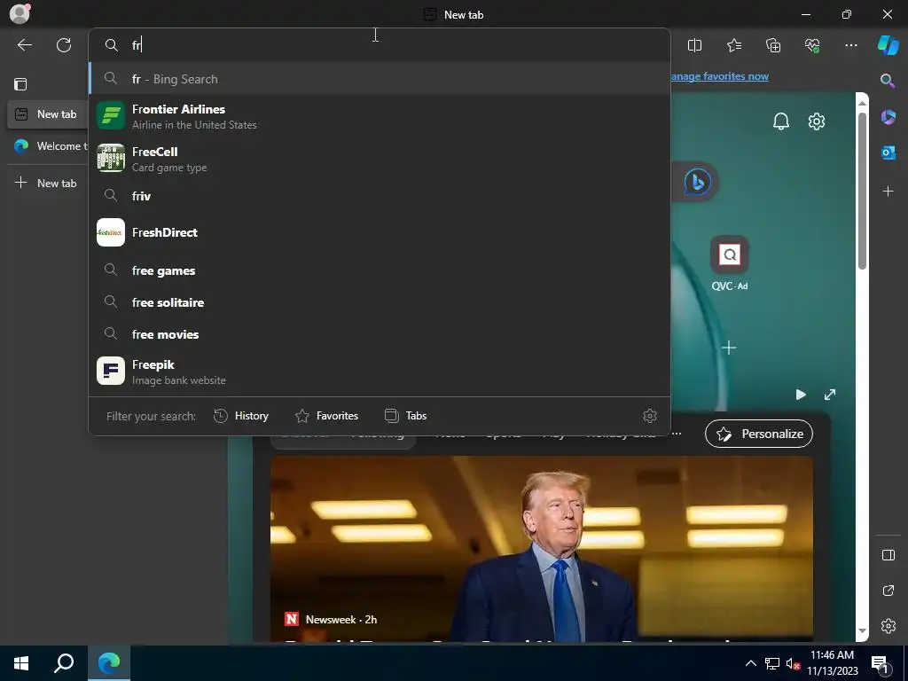This screenshot has height=681, width=908.
Task: Select the 'free games' suggestion
Action: (380, 270)
